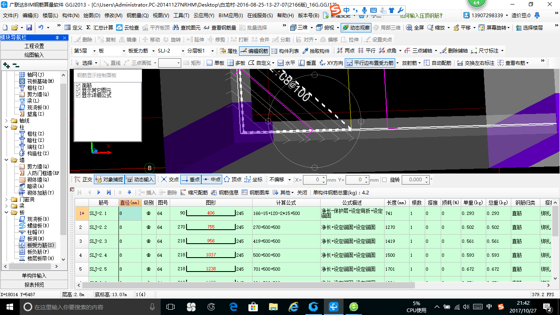Click the Windows Start button
Viewport: 560px width, 315px height.
tap(9, 306)
